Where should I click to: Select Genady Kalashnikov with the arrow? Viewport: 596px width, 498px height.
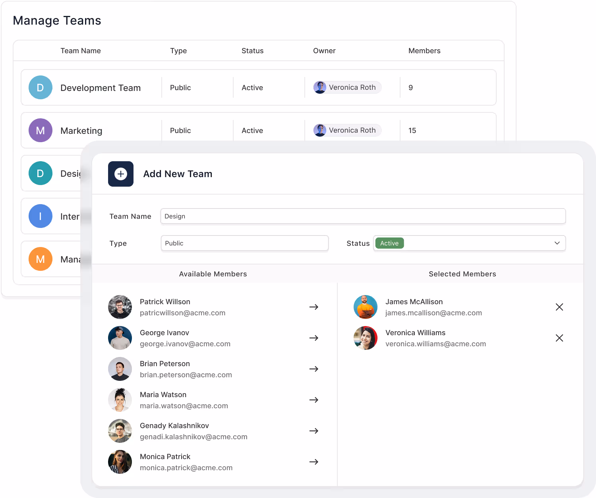(314, 431)
